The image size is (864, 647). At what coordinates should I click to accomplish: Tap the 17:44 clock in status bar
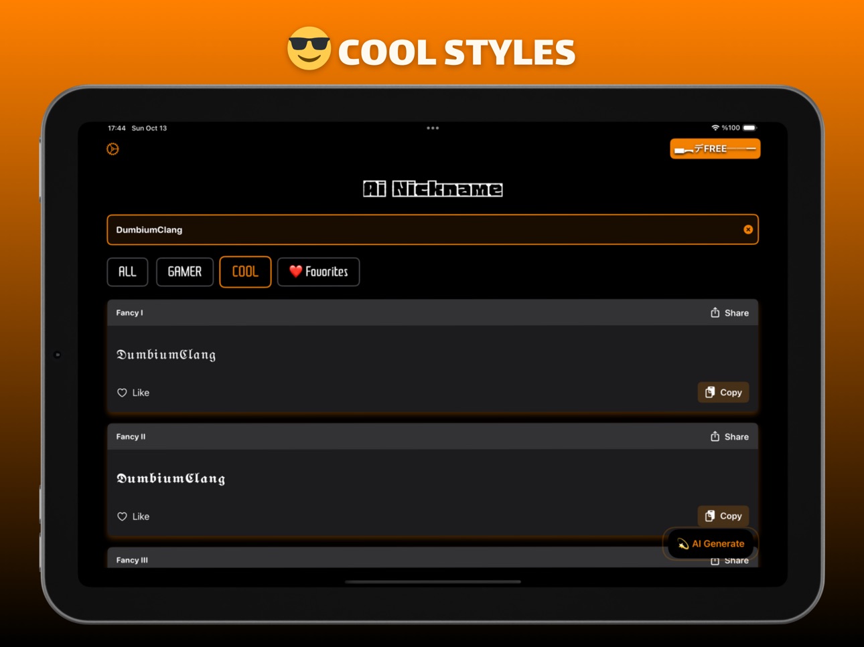click(x=117, y=128)
